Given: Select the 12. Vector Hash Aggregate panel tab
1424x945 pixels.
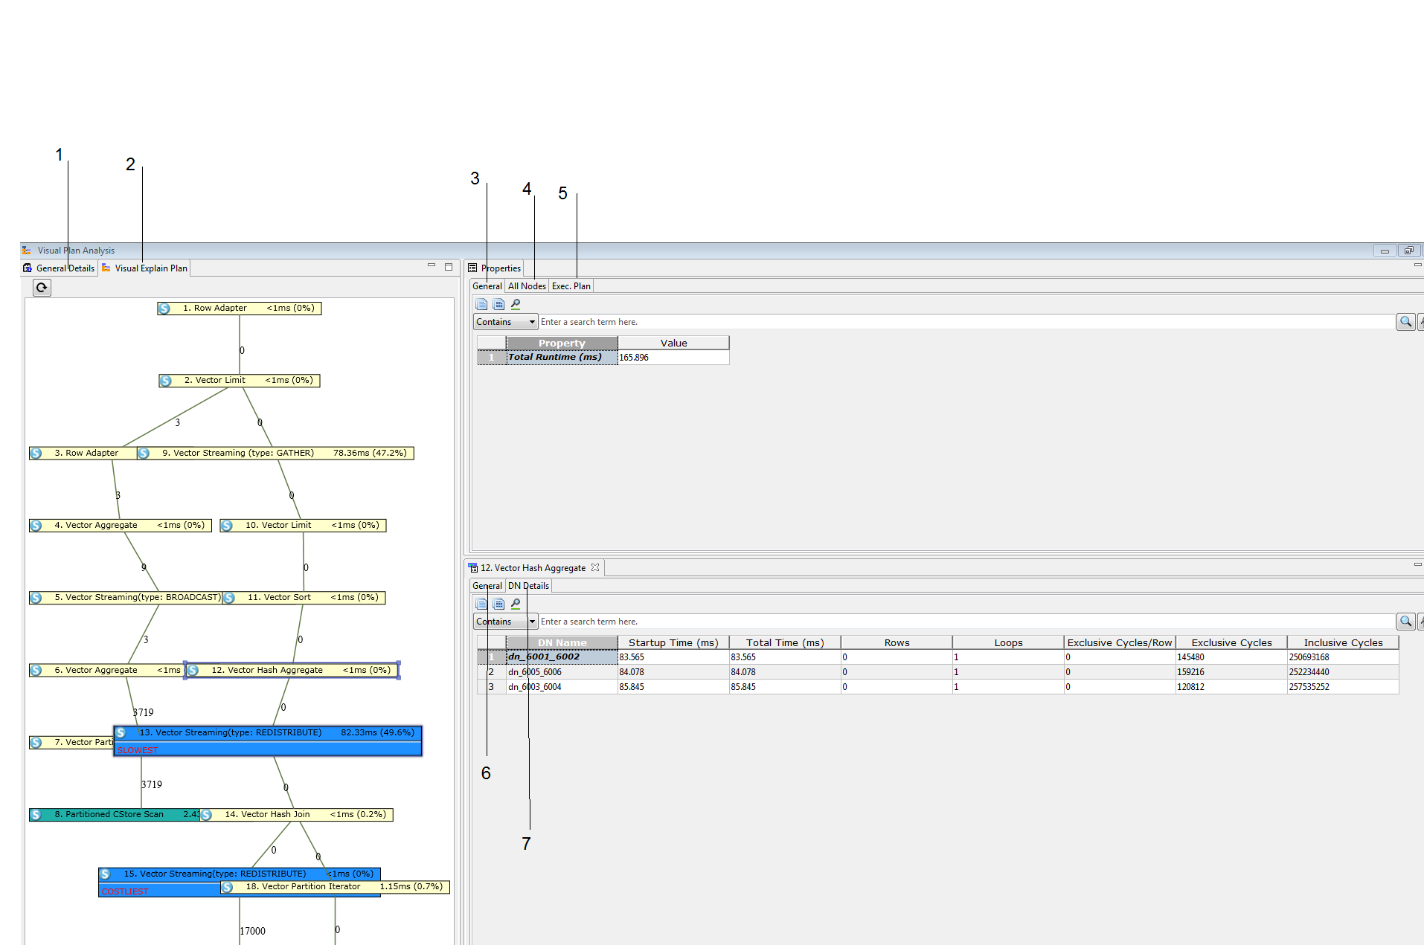Looking at the screenshot, I should pos(533,568).
